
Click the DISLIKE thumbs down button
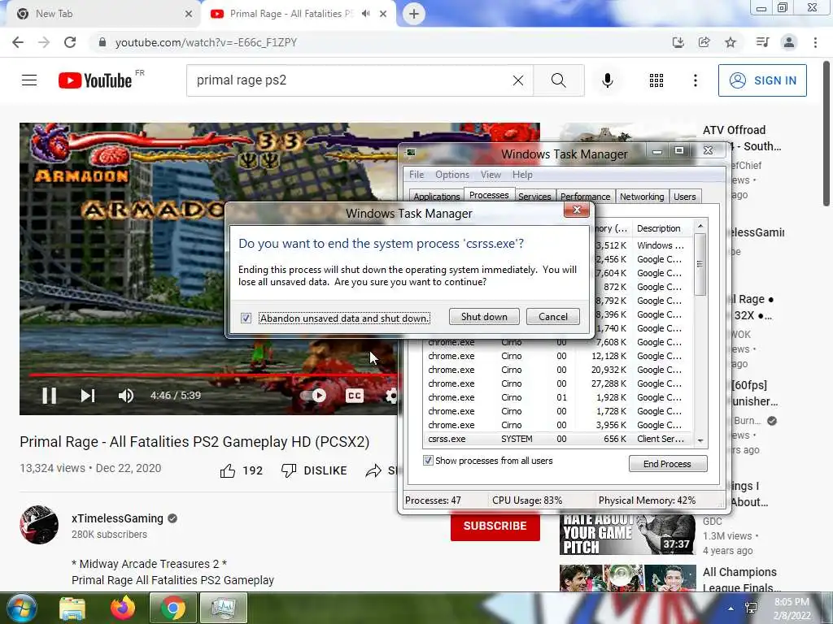314,470
